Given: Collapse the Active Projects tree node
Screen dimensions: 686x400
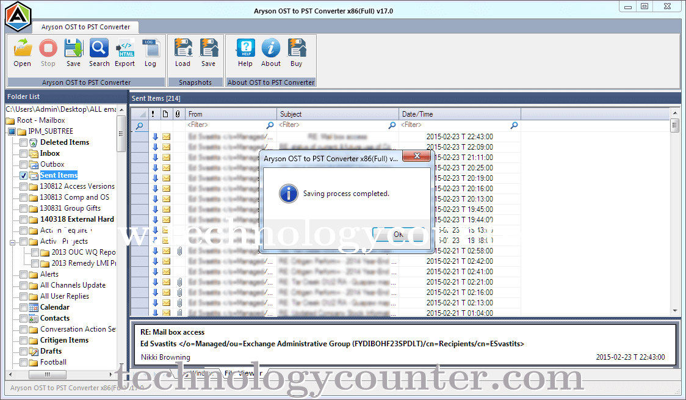Looking at the screenshot, I should (x=13, y=242).
